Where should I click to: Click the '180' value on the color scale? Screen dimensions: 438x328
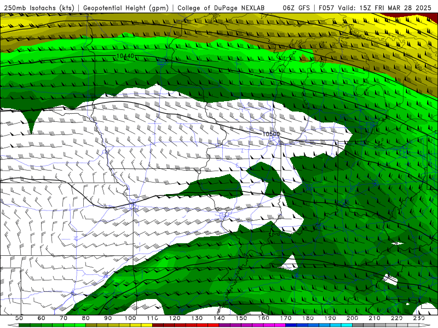point(308,318)
